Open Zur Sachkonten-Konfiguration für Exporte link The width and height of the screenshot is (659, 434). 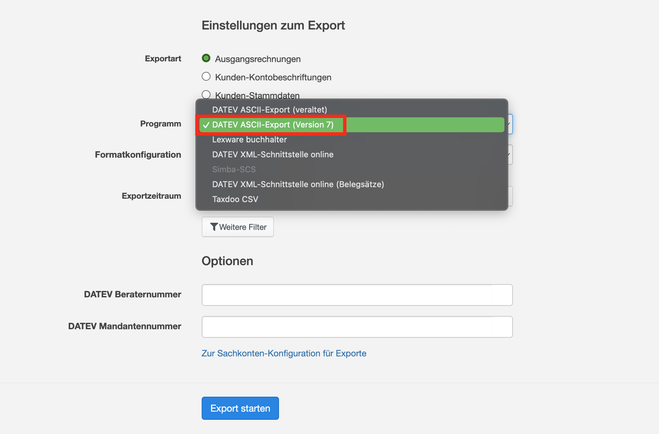click(x=284, y=353)
